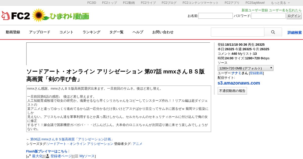Go to the コメント menu item
This screenshot has width=303, height=159.
(66, 32)
